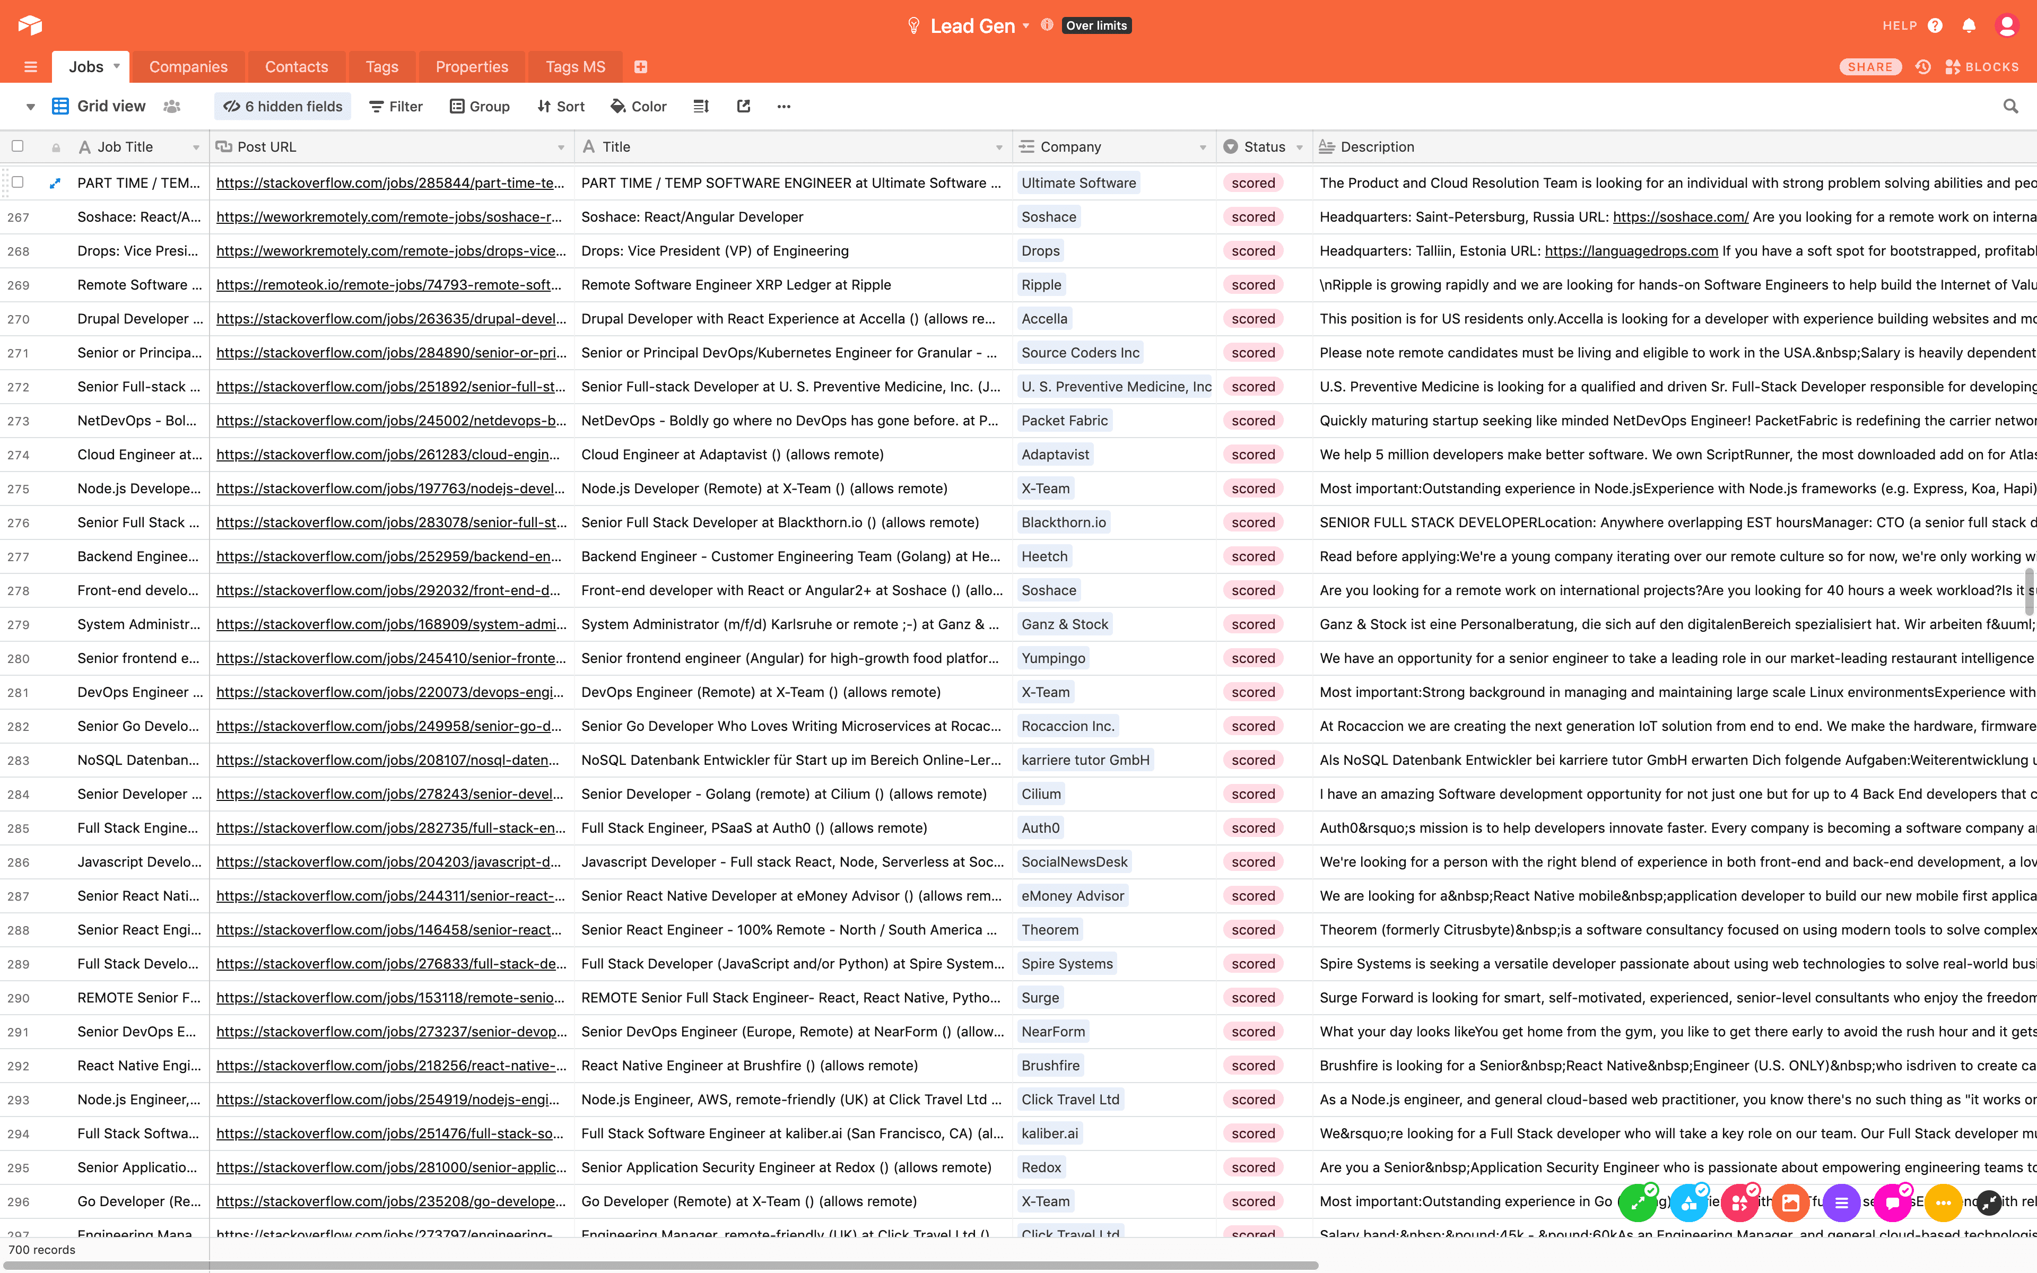The width and height of the screenshot is (2037, 1273).
Task: Open the base info icon
Action: pyautogui.click(x=1046, y=25)
